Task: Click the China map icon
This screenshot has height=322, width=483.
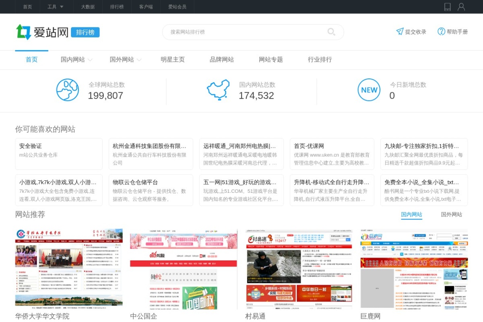Action: [218, 90]
